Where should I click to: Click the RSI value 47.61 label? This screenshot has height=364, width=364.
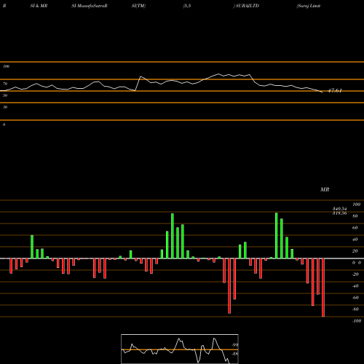click(x=335, y=91)
